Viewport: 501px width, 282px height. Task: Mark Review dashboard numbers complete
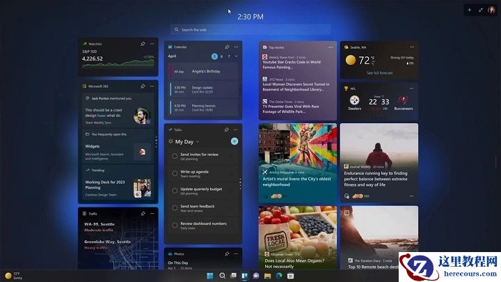175,226
